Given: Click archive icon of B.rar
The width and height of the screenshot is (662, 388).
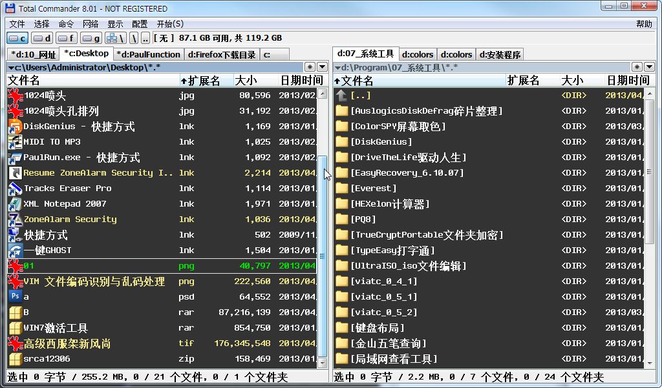Looking at the screenshot, I should (x=16, y=312).
